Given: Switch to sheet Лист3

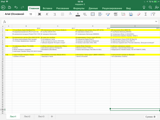Looking at the screenshot, I should 41,116.
